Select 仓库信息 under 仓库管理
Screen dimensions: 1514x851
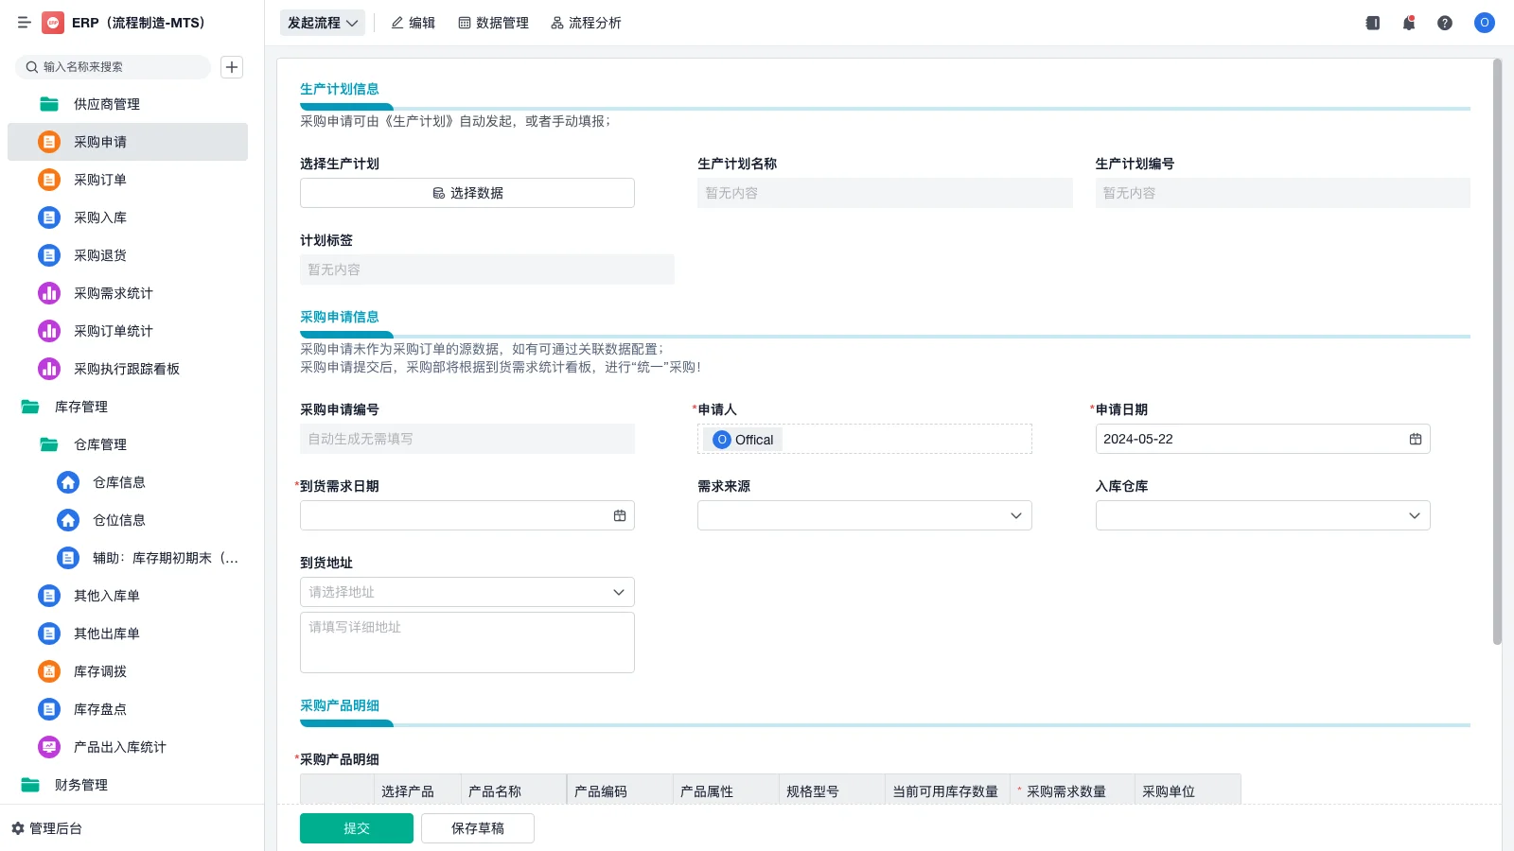coord(119,481)
